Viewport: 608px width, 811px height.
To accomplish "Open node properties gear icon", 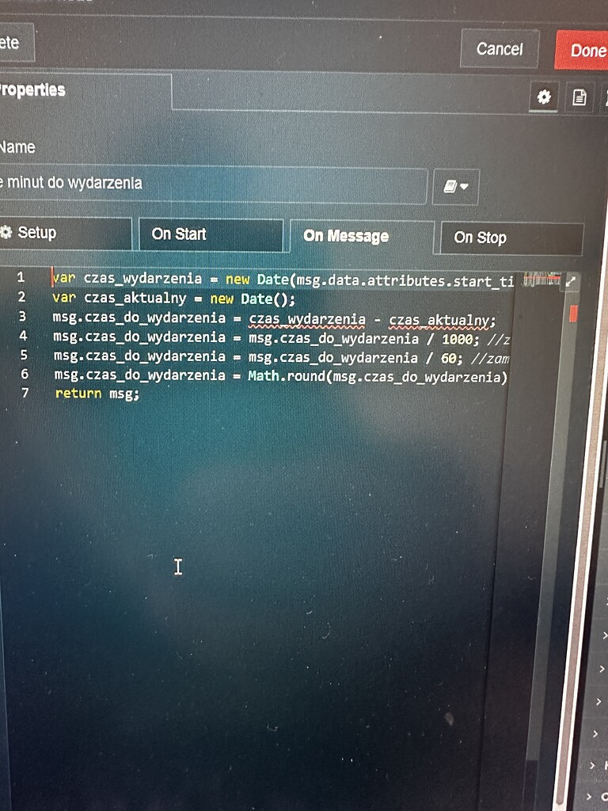I will (x=544, y=96).
